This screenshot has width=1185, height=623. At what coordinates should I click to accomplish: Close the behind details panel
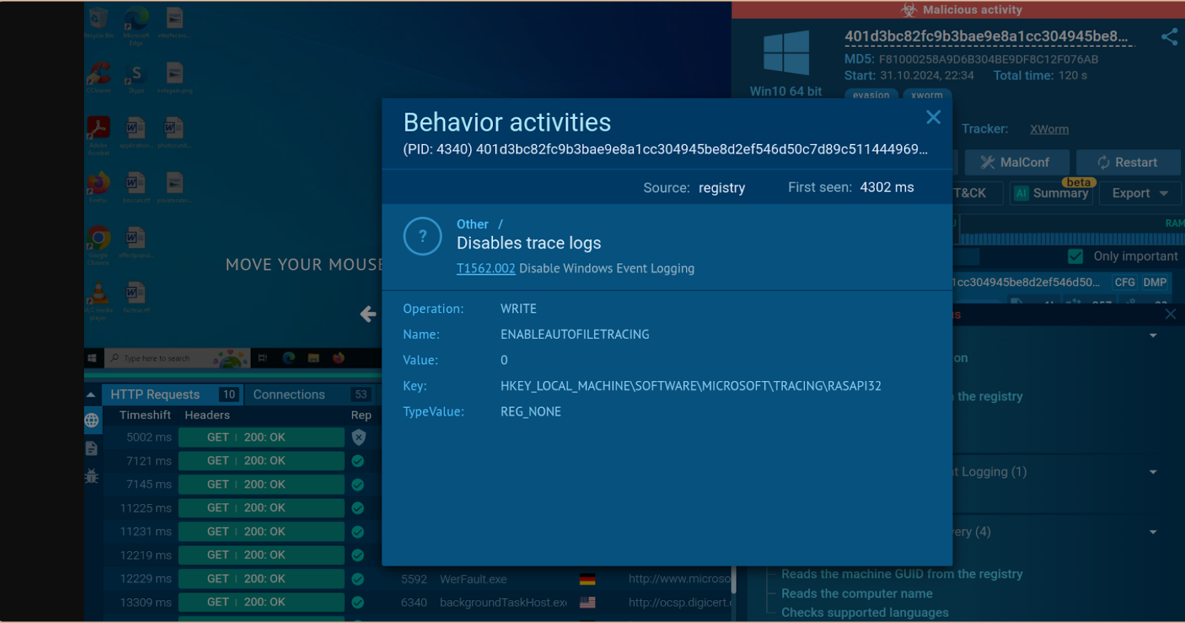(x=1170, y=314)
